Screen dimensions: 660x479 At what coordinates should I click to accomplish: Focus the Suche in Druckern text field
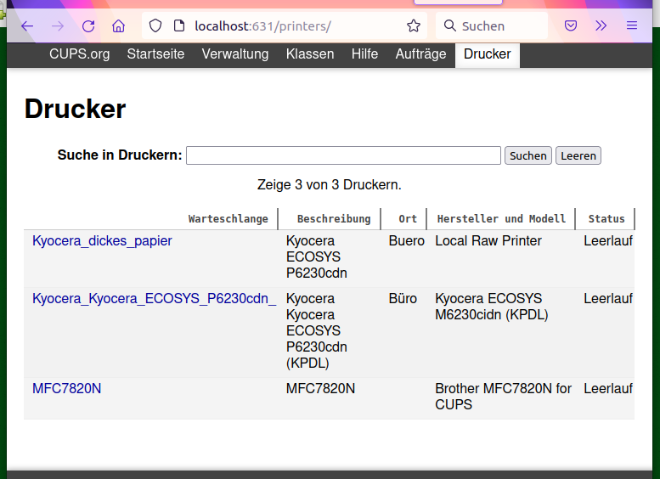click(x=343, y=155)
